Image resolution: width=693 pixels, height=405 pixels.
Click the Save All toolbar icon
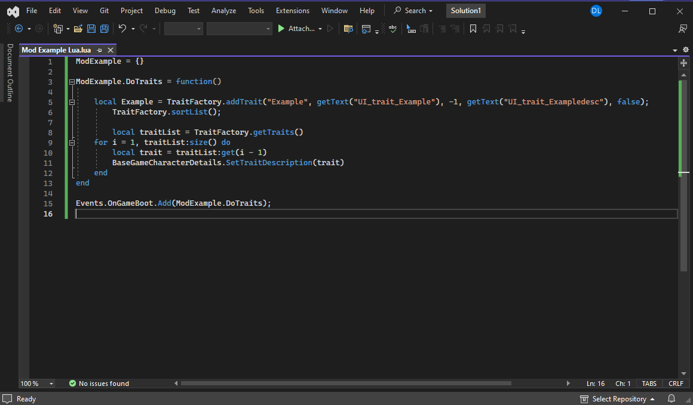coord(104,29)
